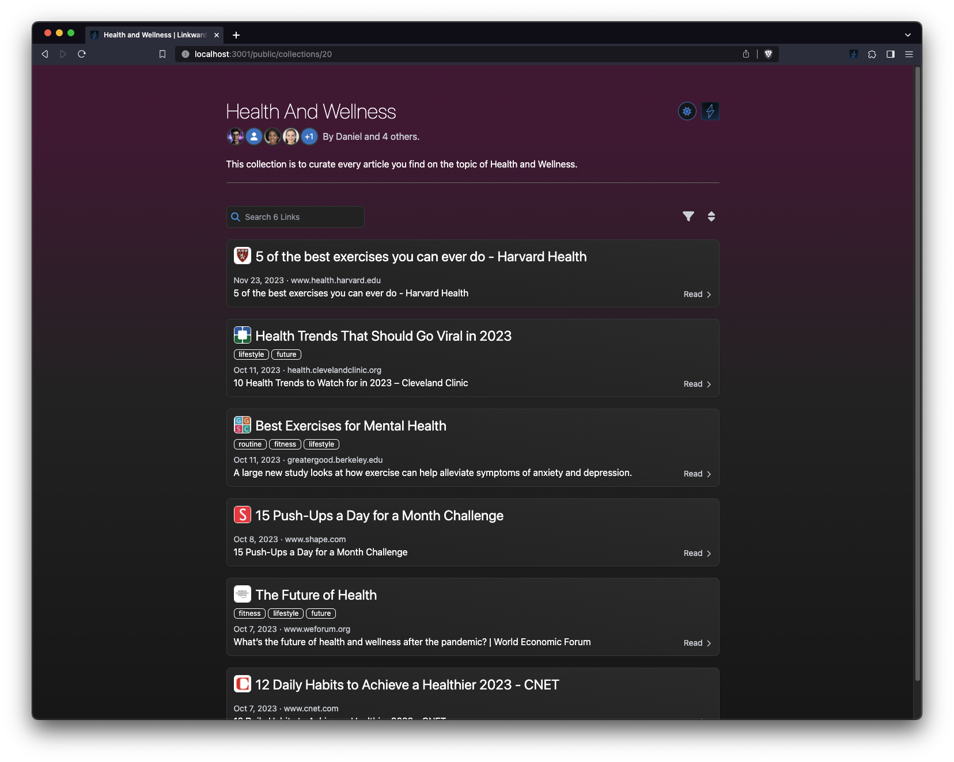Click the lightning bolt icon beside settings
This screenshot has width=954, height=762.
(x=710, y=111)
